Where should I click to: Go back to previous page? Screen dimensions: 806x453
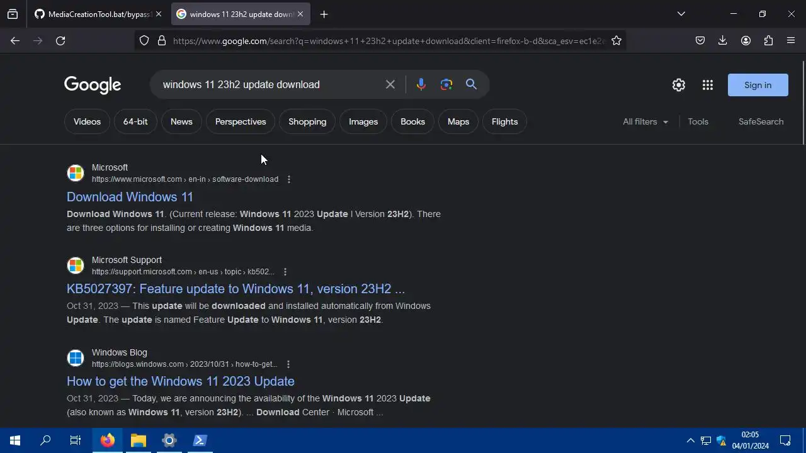[15, 40]
